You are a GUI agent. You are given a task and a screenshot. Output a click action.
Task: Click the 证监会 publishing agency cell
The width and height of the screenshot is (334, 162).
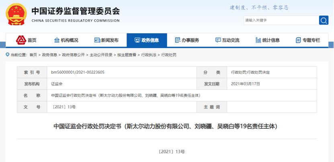122,84
